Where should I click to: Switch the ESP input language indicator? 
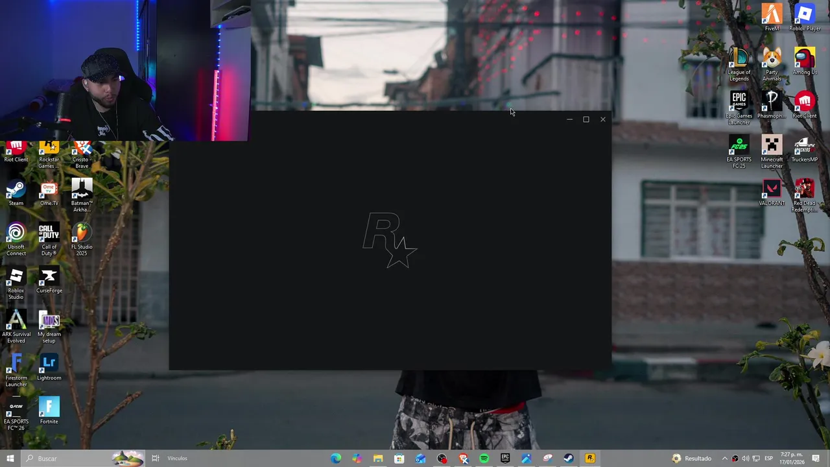click(x=769, y=459)
